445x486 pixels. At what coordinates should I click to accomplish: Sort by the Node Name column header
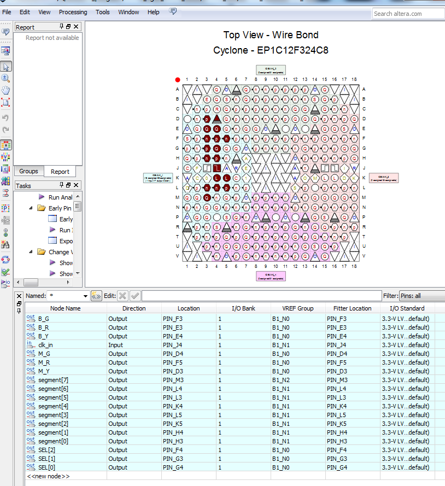coord(66,308)
